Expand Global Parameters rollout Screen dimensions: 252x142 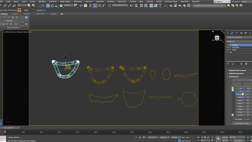236,73
